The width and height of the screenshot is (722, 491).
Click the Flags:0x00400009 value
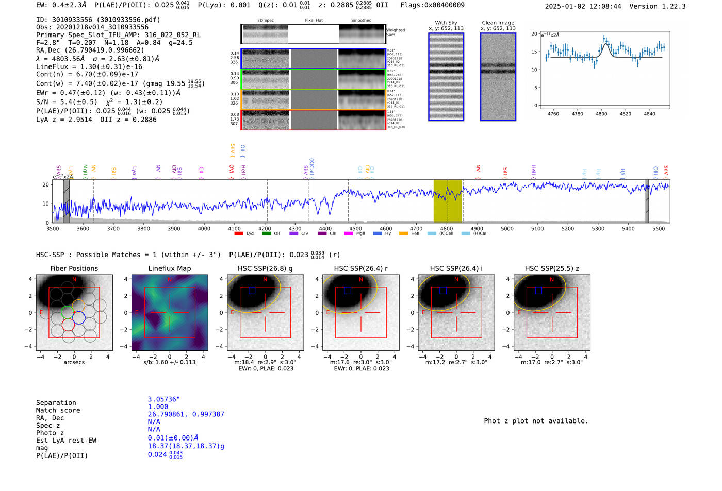(432, 5)
